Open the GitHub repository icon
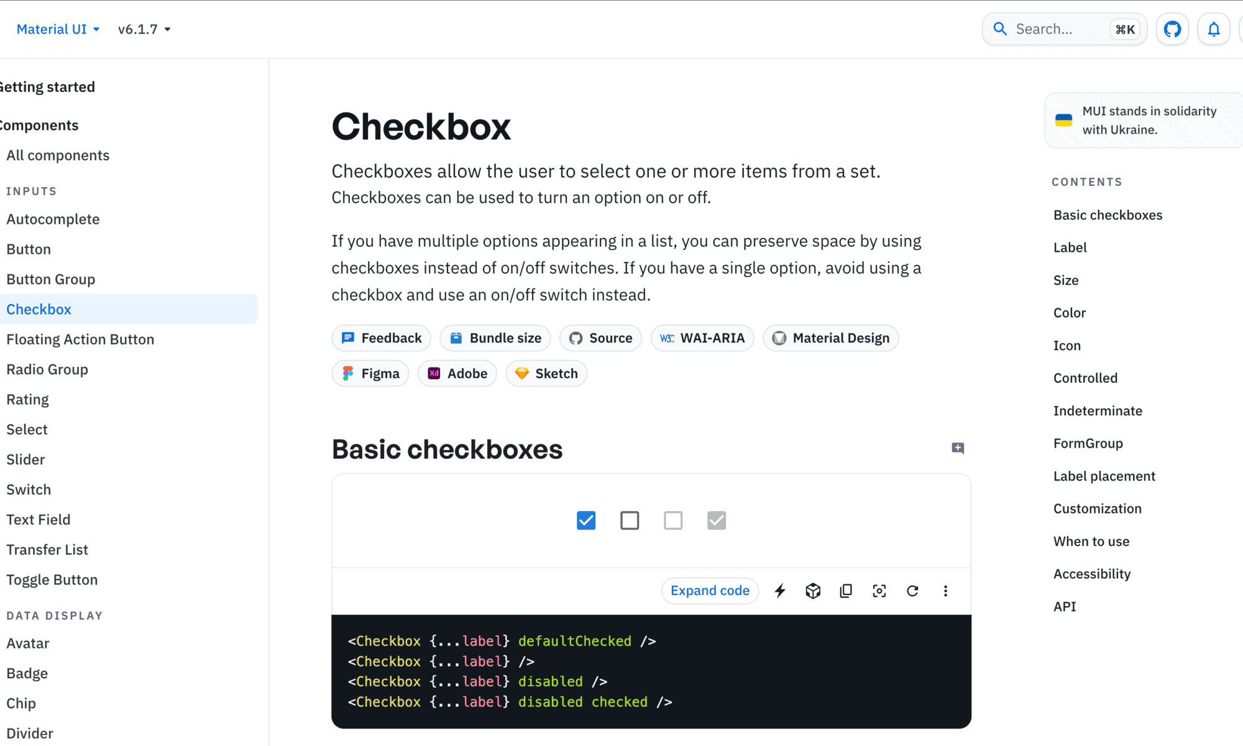Screen dimensions: 1243x746 [1172, 29]
